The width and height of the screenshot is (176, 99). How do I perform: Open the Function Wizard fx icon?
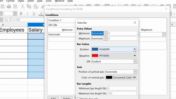click(x=6, y=20)
